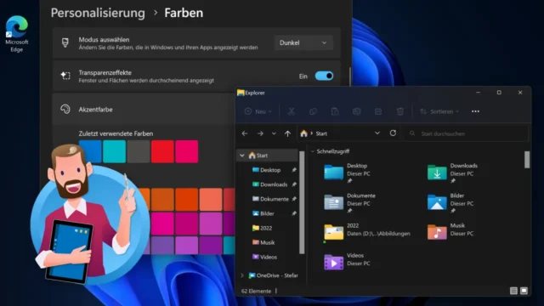
Task: Click Start durchsuchen search field
Action: (466, 133)
